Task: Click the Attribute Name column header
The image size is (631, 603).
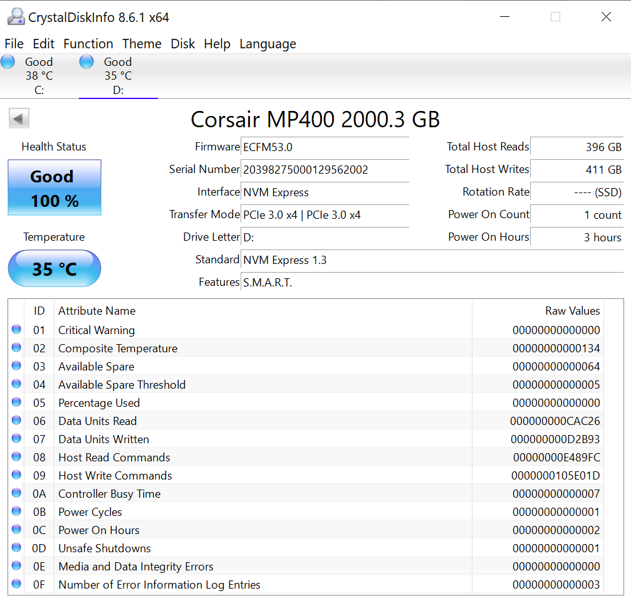Action: click(97, 311)
